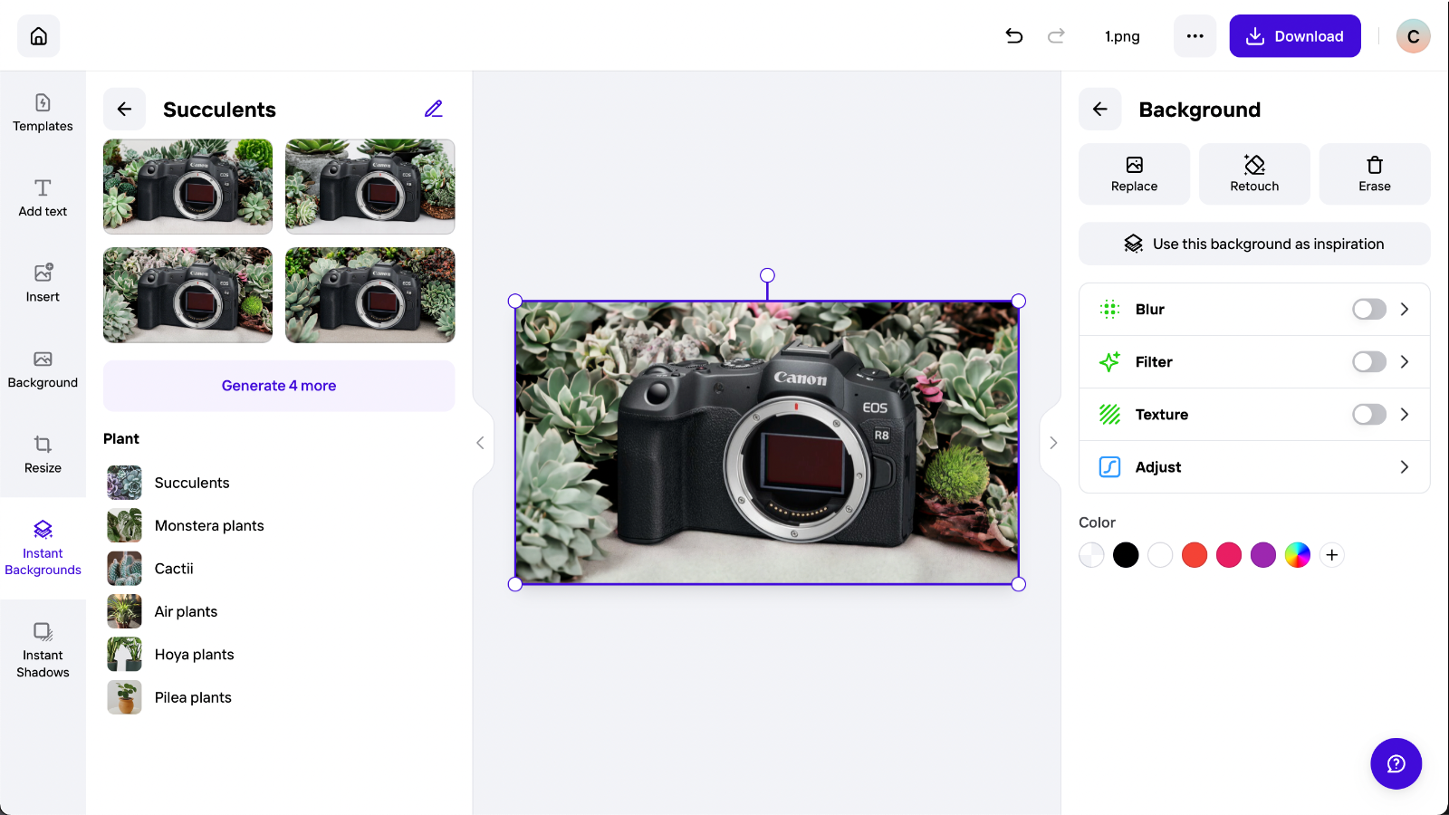This screenshot has width=1449, height=815.
Task: Open the Templates panel
Action: click(x=43, y=112)
